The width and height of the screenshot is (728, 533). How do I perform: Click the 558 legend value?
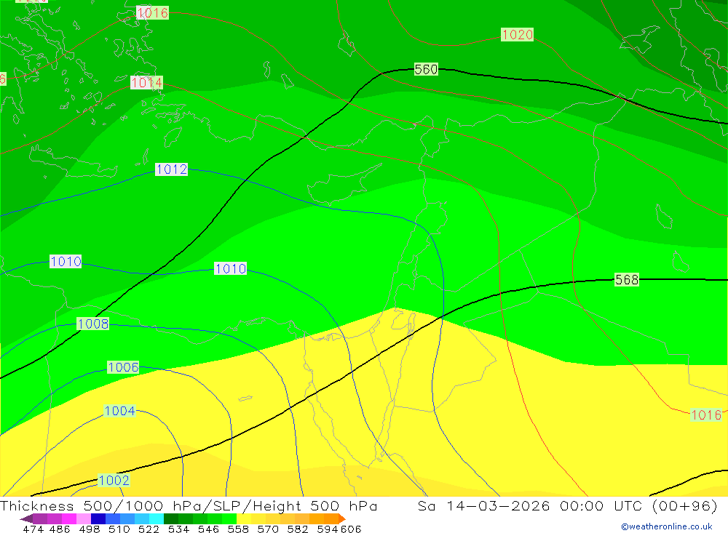(x=238, y=529)
